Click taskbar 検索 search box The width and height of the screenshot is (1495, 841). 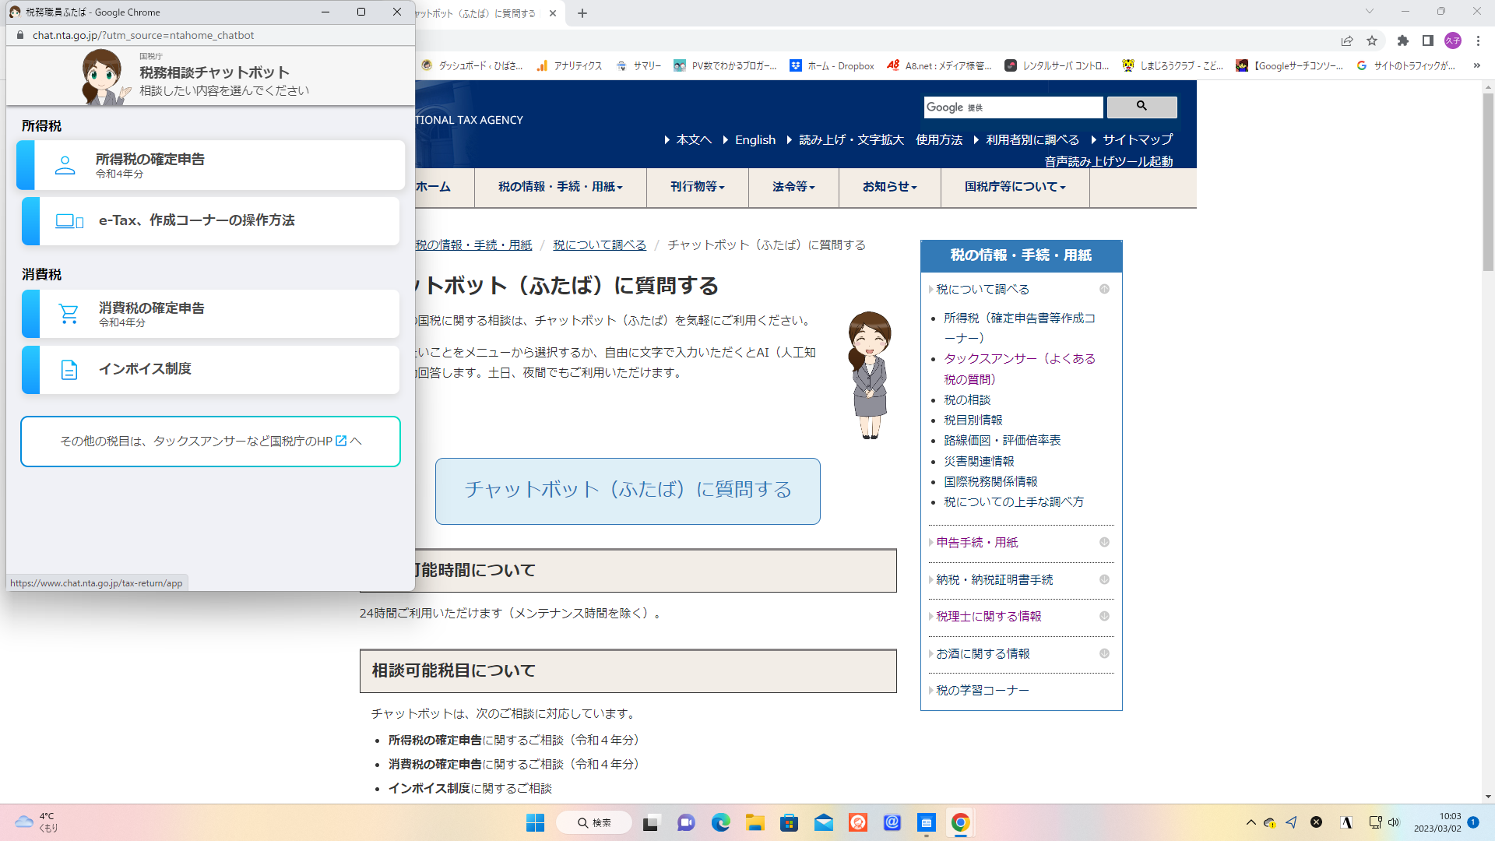[594, 822]
